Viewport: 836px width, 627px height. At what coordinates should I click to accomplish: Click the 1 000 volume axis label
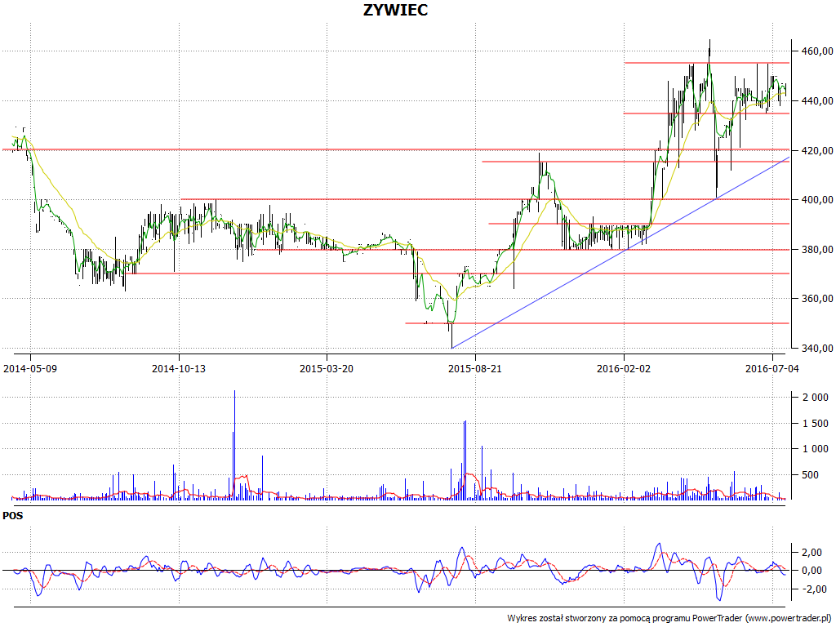pyautogui.click(x=816, y=449)
